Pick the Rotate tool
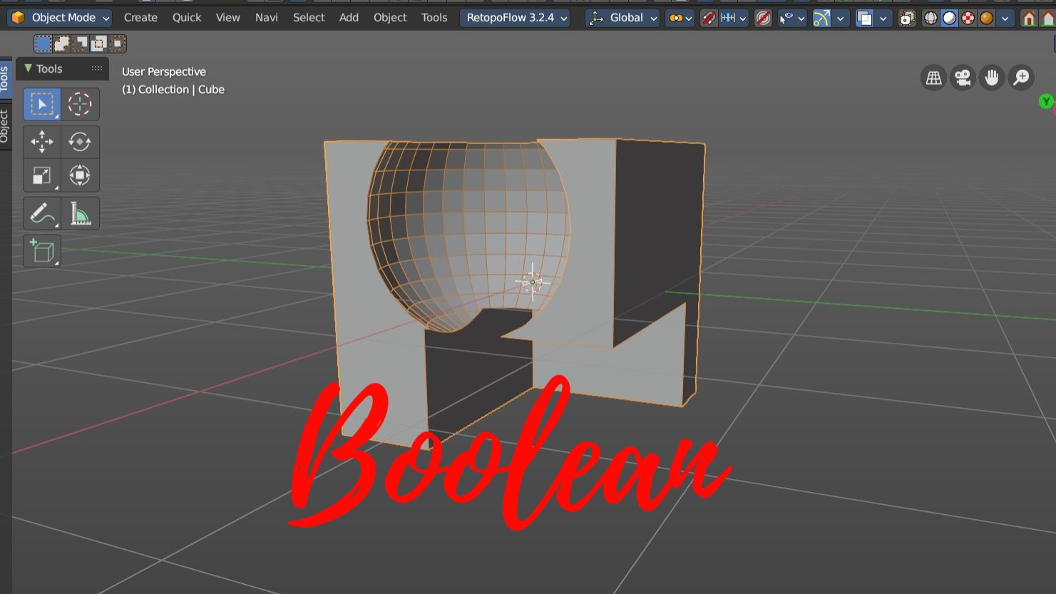The width and height of the screenshot is (1056, 594). [x=80, y=141]
